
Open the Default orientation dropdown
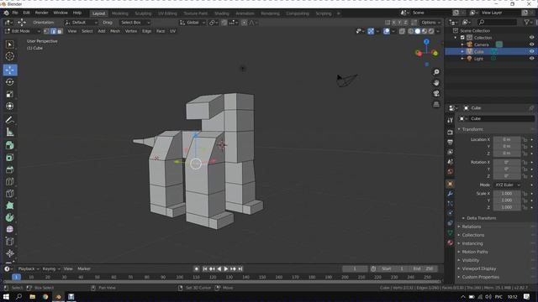[81, 23]
